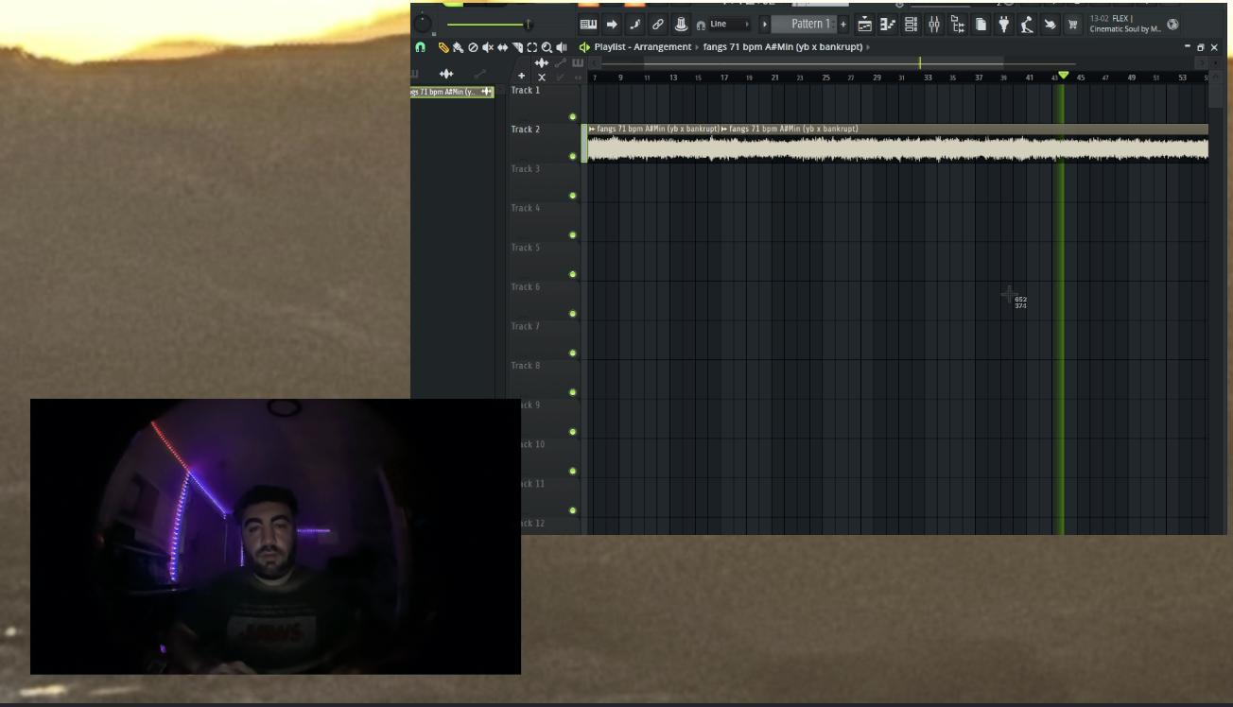Mute Track 7 with its green dot
Viewport: 1233px width, 707px height.
pyautogui.click(x=573, y=353)
